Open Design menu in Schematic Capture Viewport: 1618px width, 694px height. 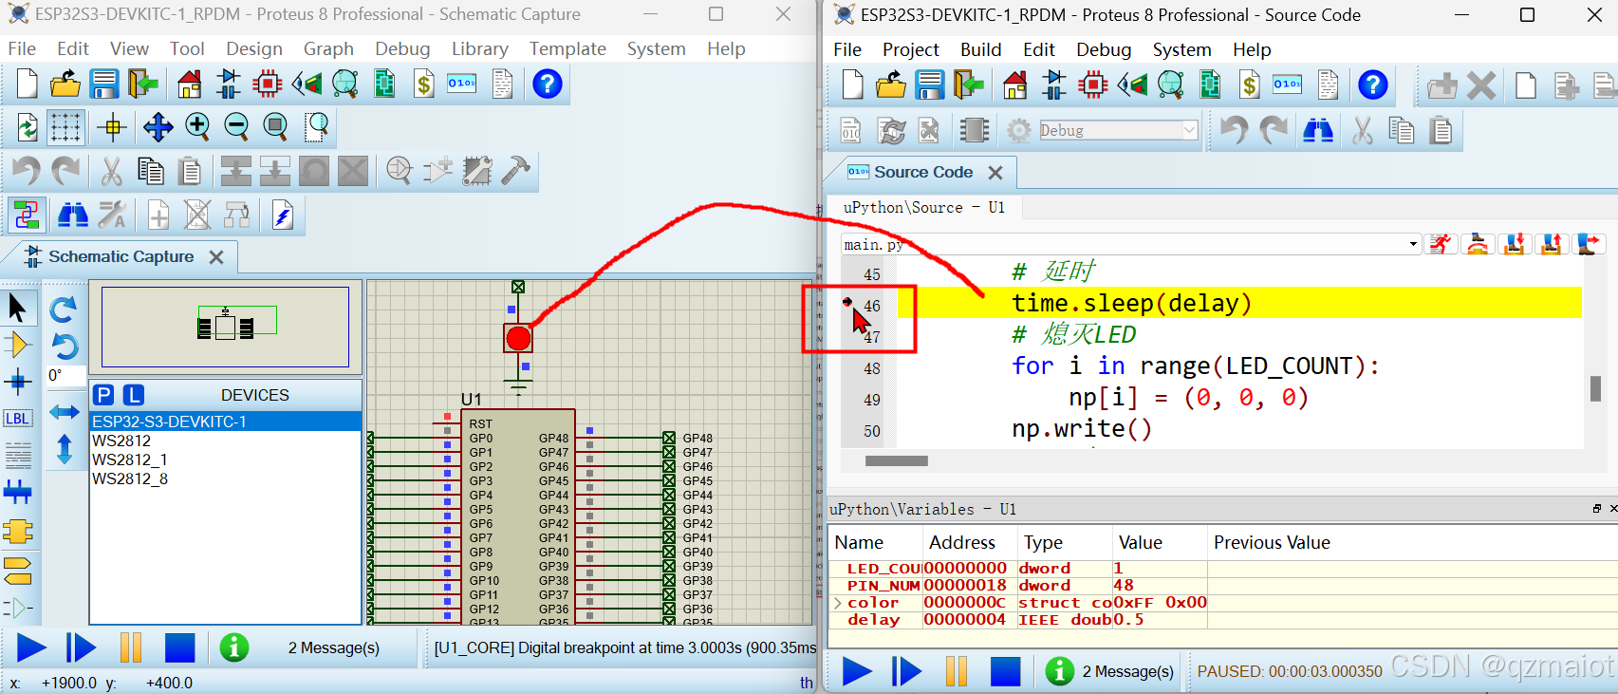tap(254, 48)
